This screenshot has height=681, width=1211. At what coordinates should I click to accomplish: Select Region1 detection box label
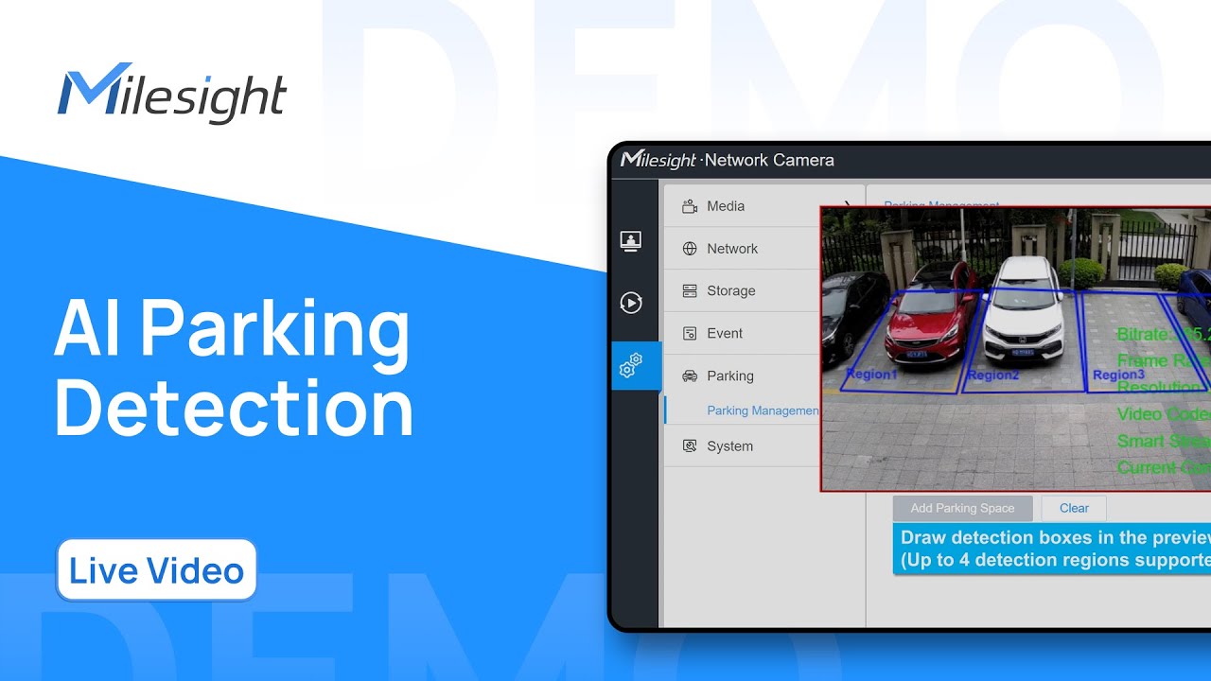pos(871,375)
